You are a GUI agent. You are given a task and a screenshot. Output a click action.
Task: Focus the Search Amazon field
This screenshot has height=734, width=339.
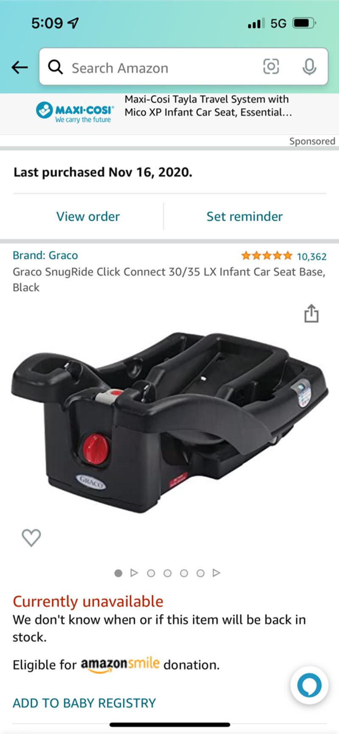[x=183, y=67]
